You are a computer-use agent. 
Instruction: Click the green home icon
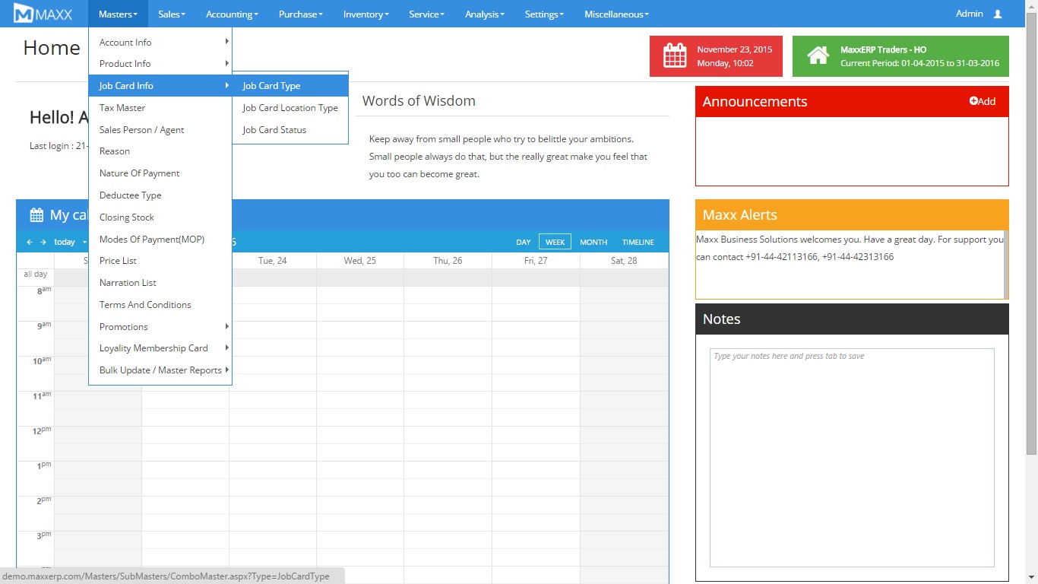tap(818, 56)
